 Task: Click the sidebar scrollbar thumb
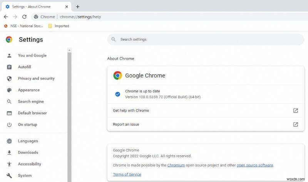click(x=69, y=117)
